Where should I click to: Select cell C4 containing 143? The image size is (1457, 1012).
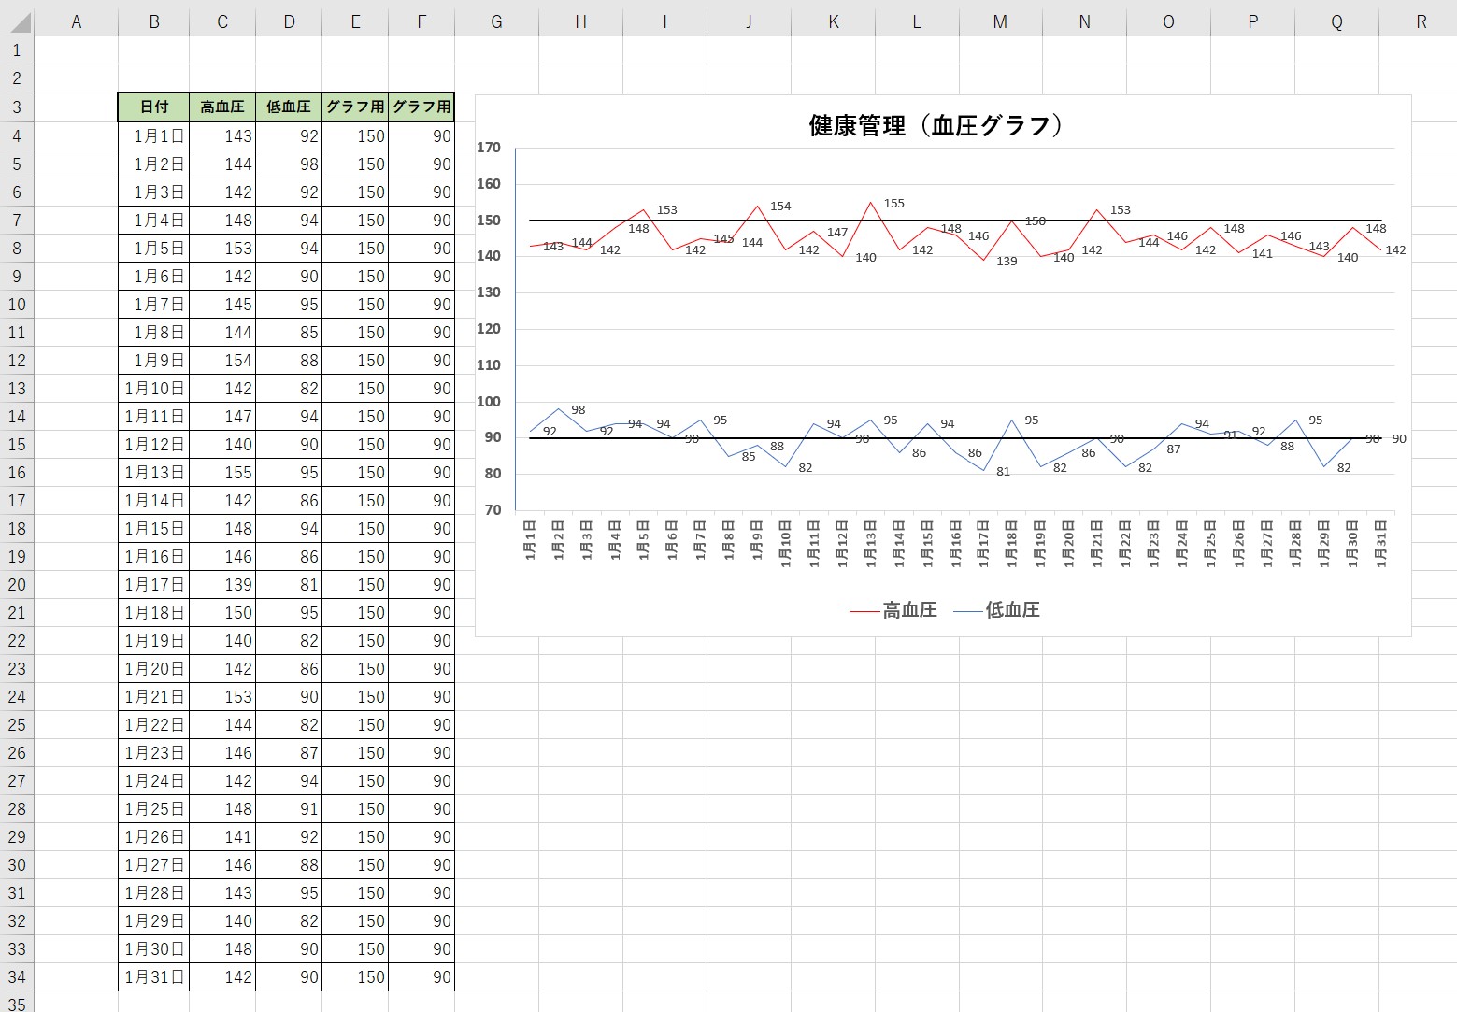pyautogui.click(x=221, y=135)
